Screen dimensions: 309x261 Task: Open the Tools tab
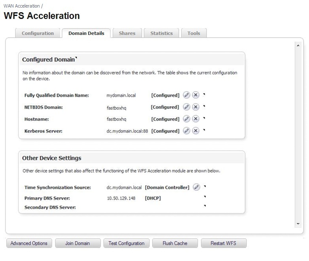pos(194,33)
